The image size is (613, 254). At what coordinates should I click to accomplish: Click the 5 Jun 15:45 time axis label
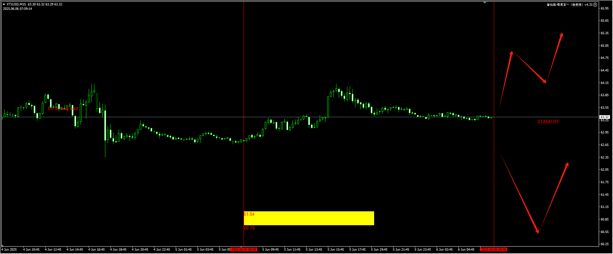(x=336, y=250)
